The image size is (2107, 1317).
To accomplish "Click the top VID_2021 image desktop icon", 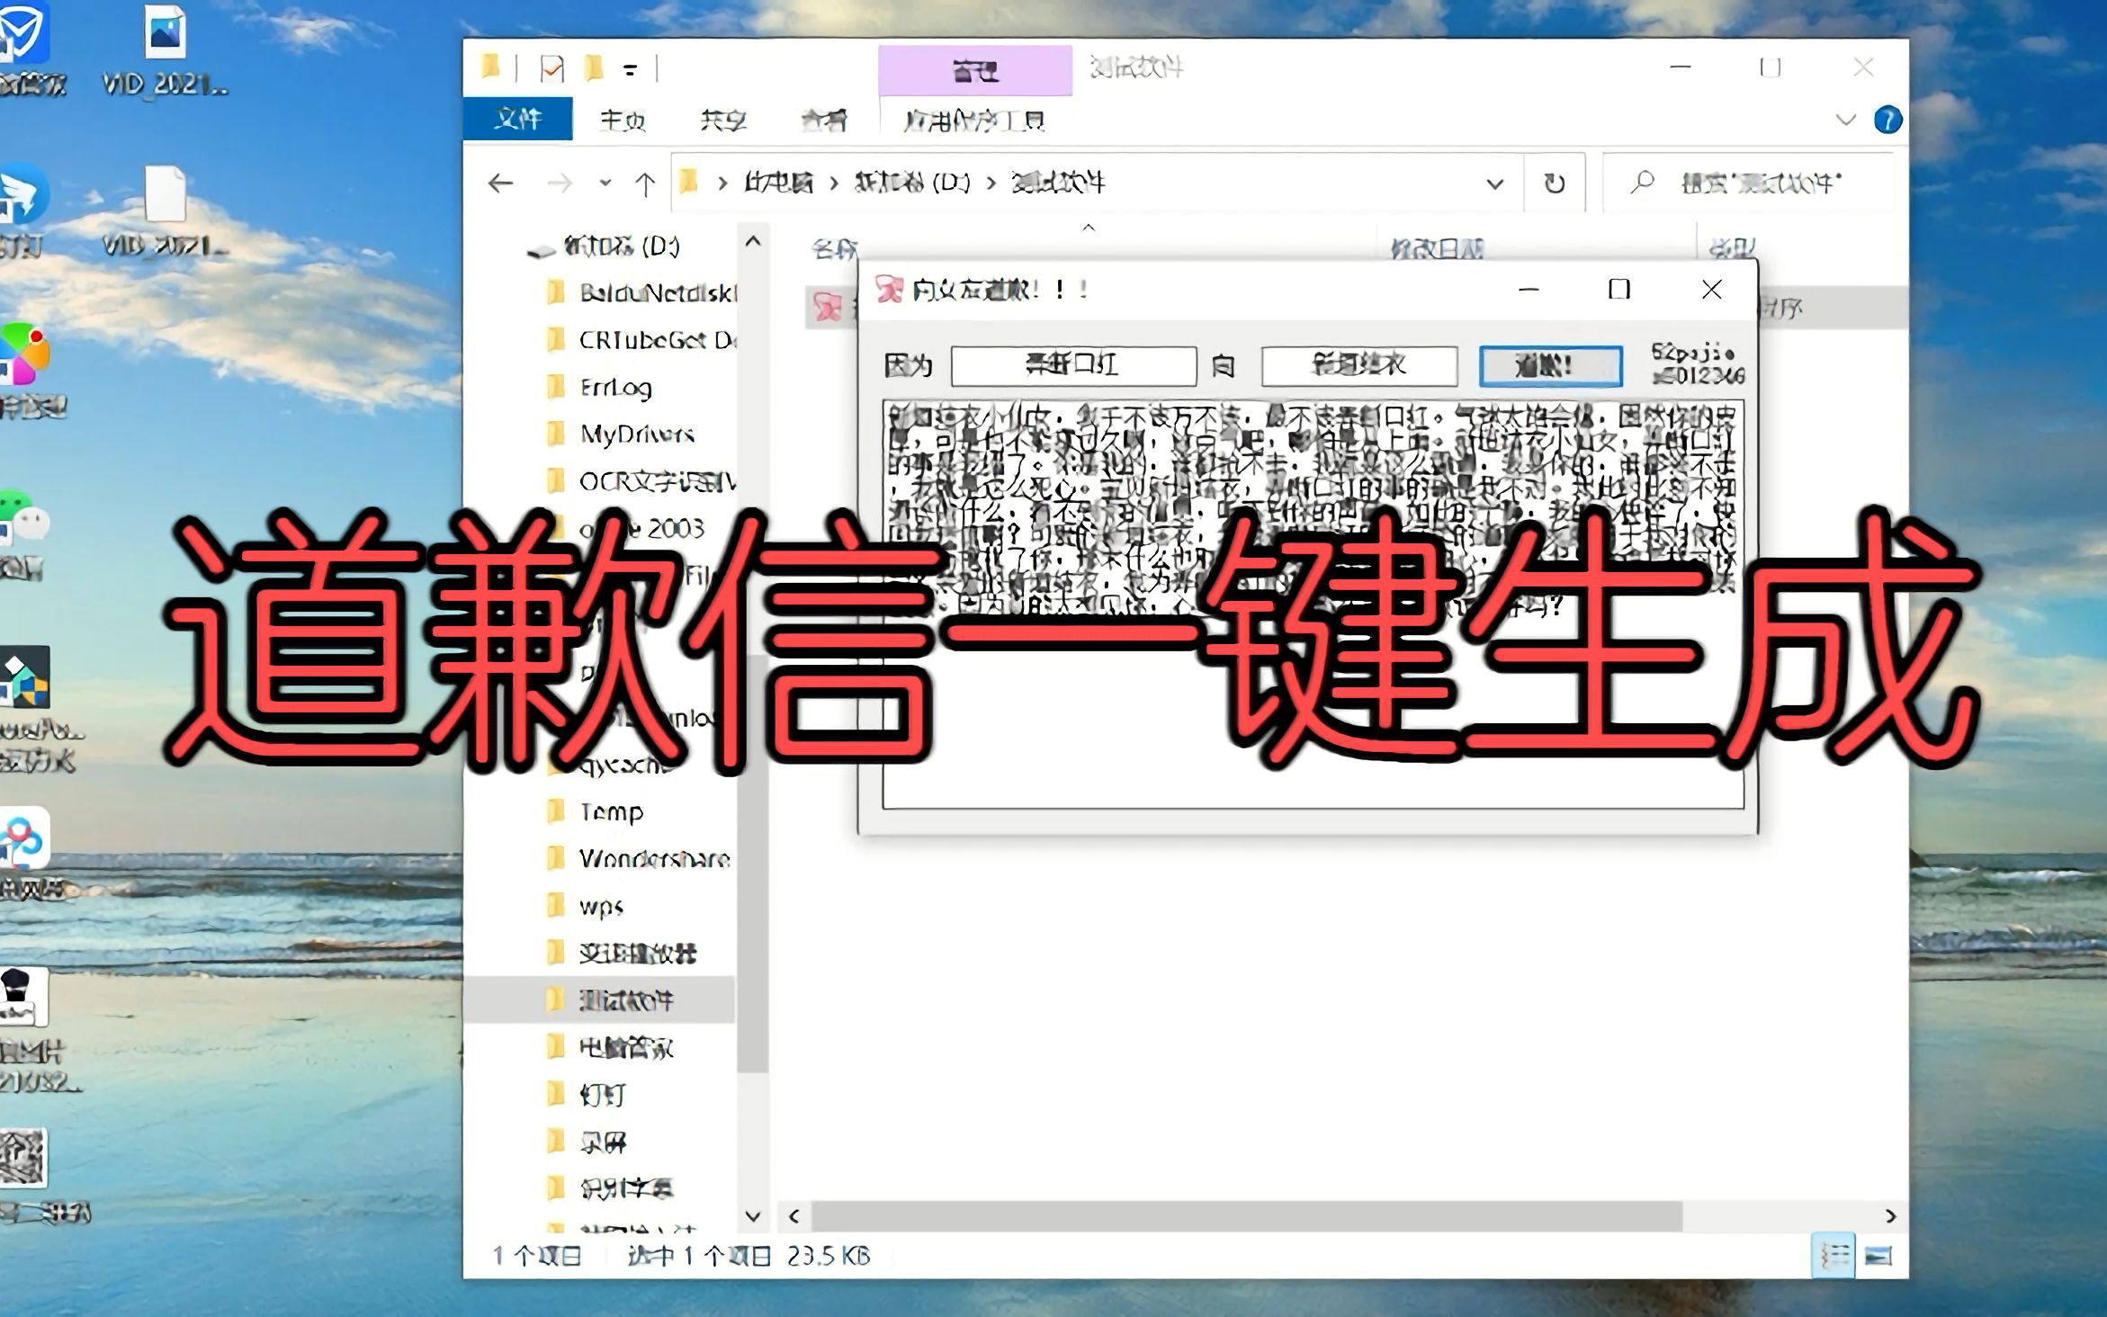I will 165,50.
